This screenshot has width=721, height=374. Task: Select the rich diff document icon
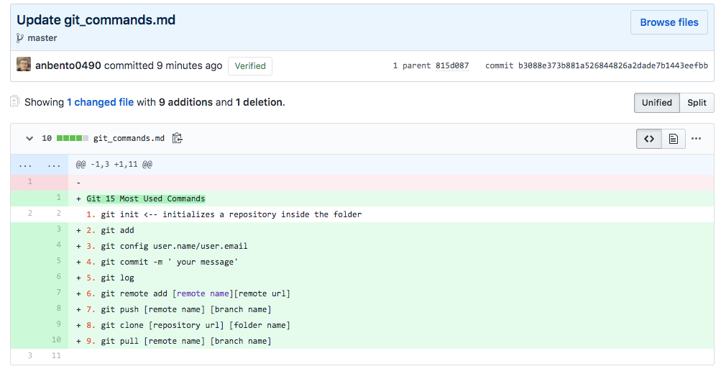pos(673,139)
